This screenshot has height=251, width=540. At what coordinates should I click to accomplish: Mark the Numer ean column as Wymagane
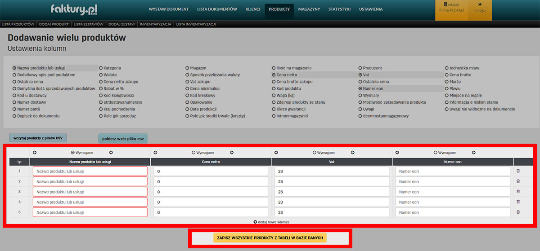[435, 153]
